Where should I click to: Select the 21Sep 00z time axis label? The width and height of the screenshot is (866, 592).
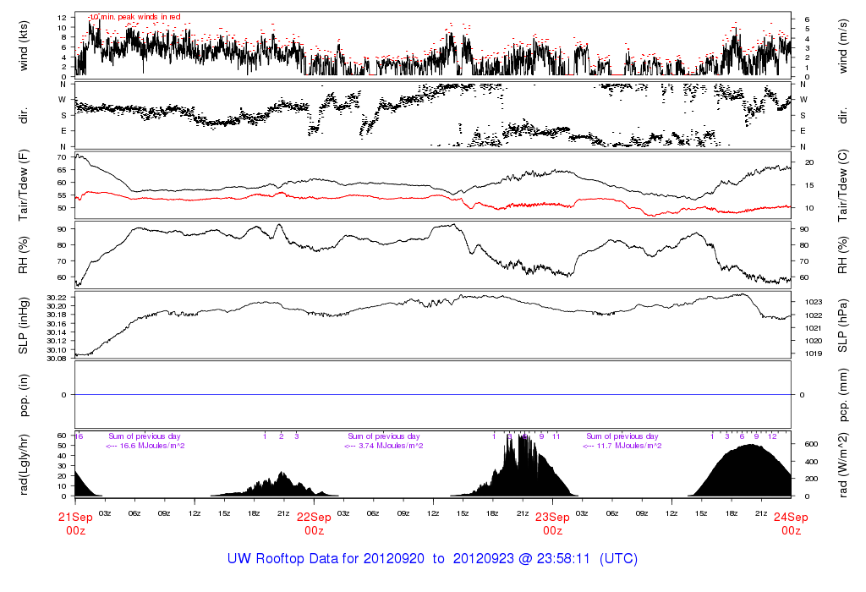click(74, 524)
